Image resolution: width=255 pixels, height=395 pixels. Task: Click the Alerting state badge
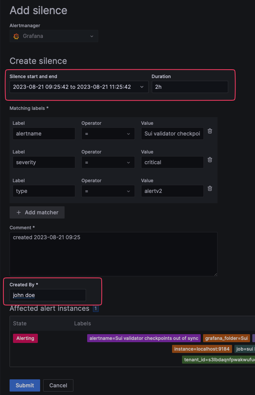(x=25, y=338)
